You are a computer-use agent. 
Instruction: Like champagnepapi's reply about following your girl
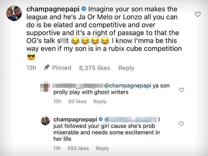181,124
